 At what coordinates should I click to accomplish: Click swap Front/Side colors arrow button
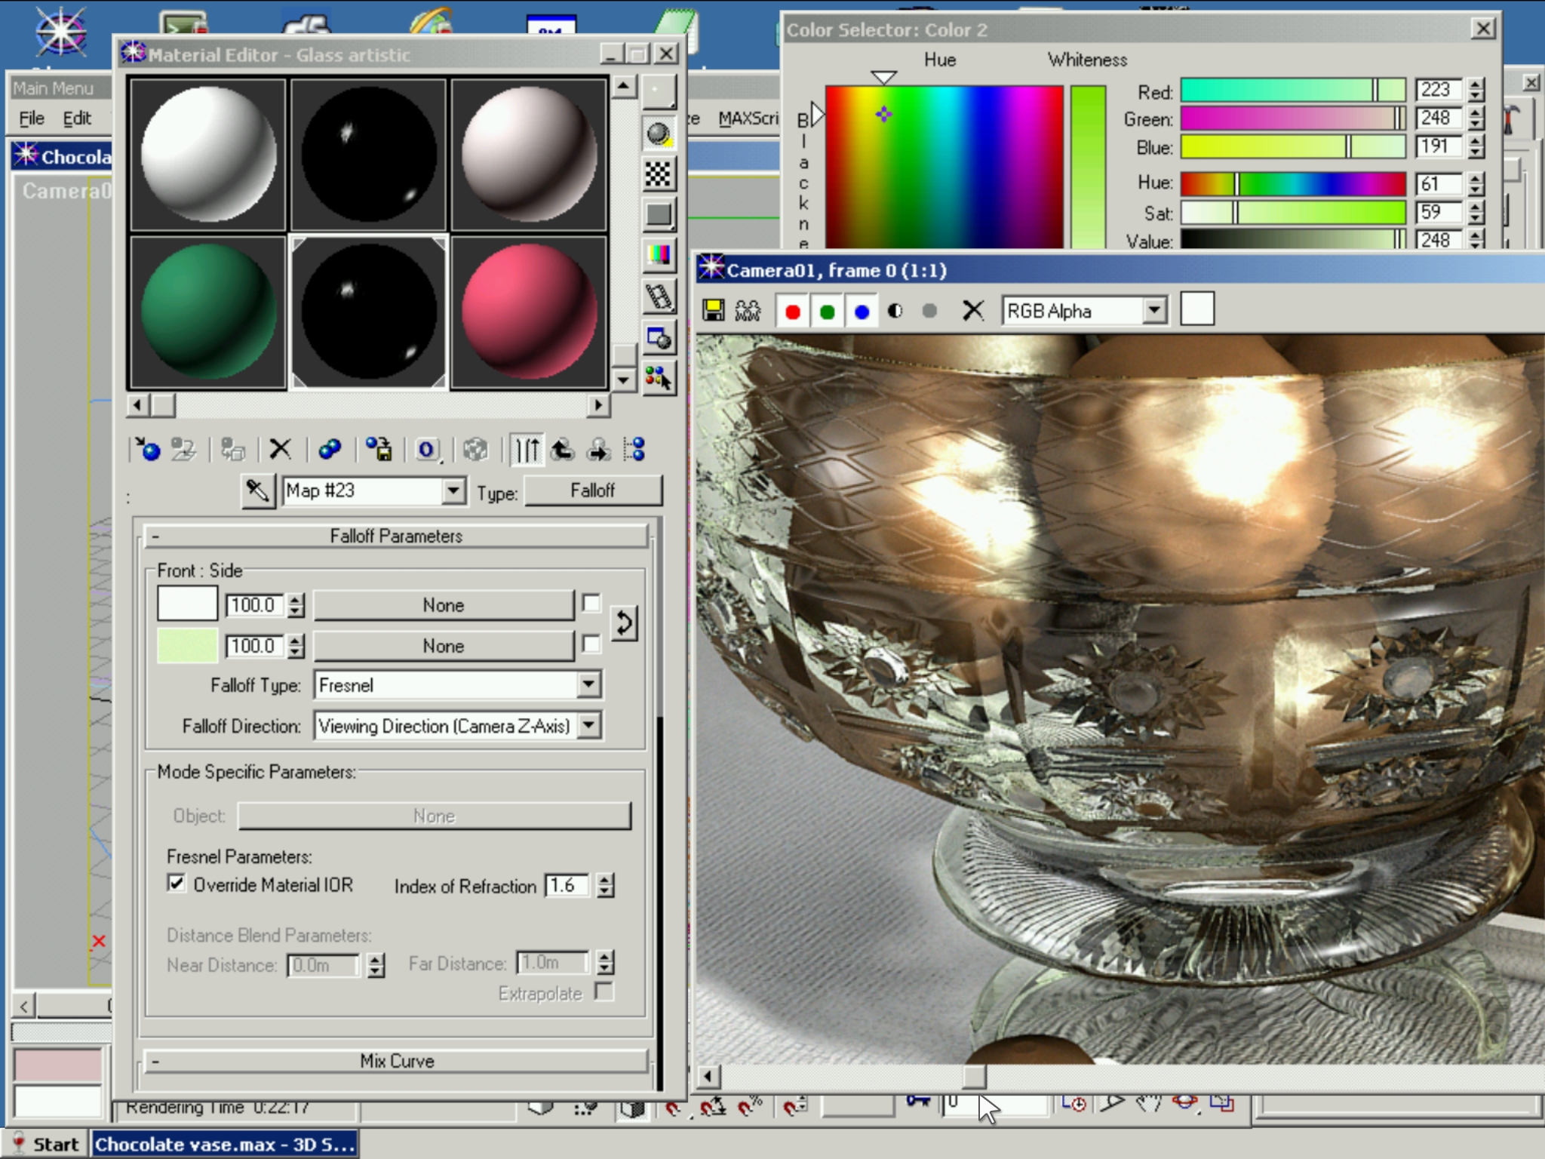(x=624, y=624)
